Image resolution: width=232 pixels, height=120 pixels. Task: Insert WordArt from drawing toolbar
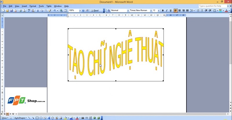[49, 118]
